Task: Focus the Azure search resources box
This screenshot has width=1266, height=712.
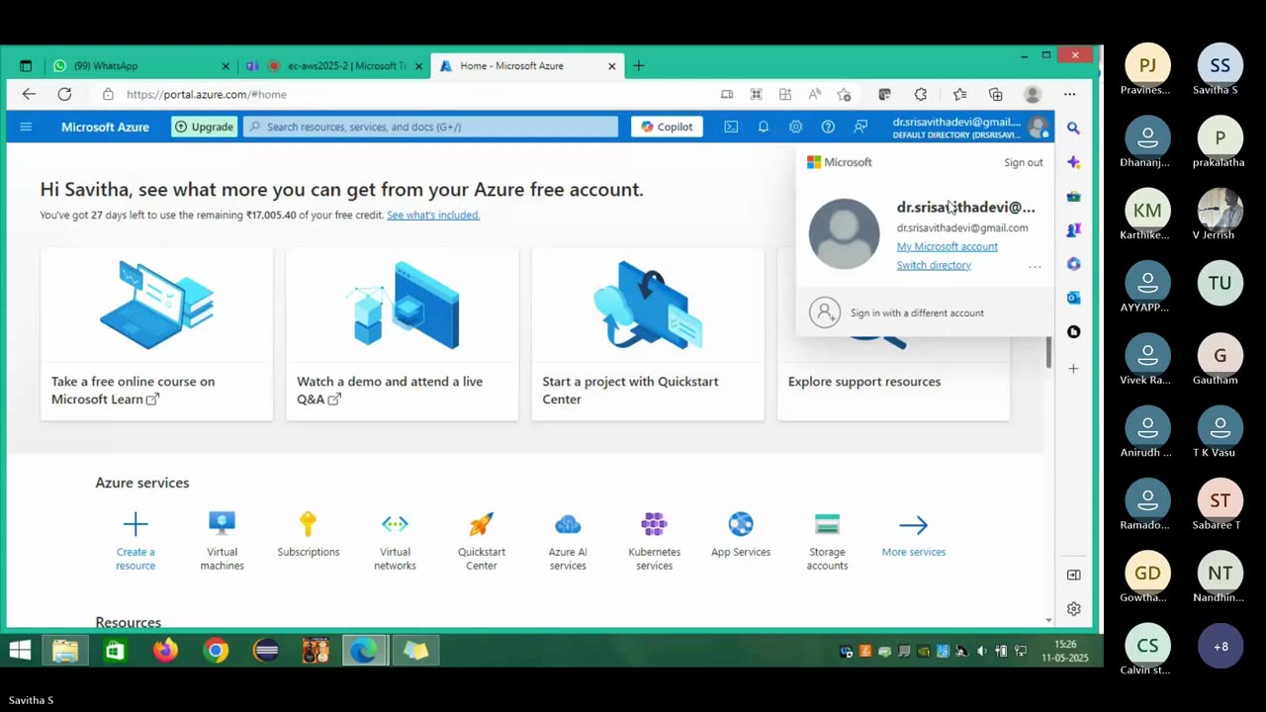Action: pyautogui.click(x=431, y=127)
